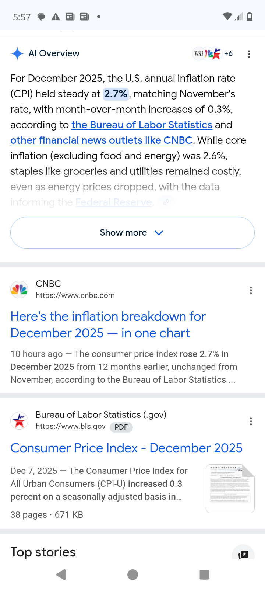Open the Bureau of Labor Statistics link
265x590 pixels.
point(142,125)
